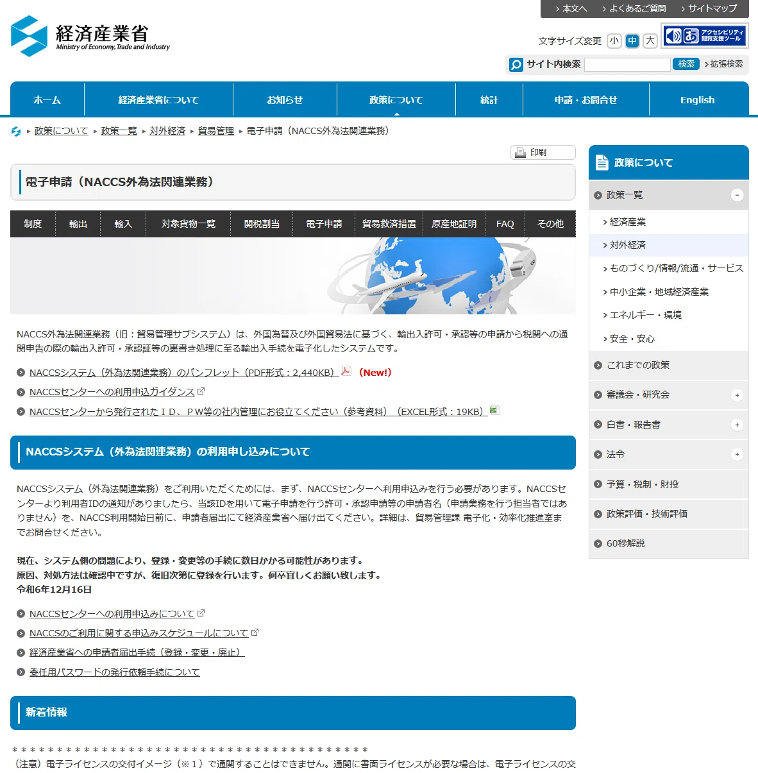The width and height of the screenshot is (758, 773).
Task: Open the 申請・お問合せ navigation tab
Action: [586, 99]
